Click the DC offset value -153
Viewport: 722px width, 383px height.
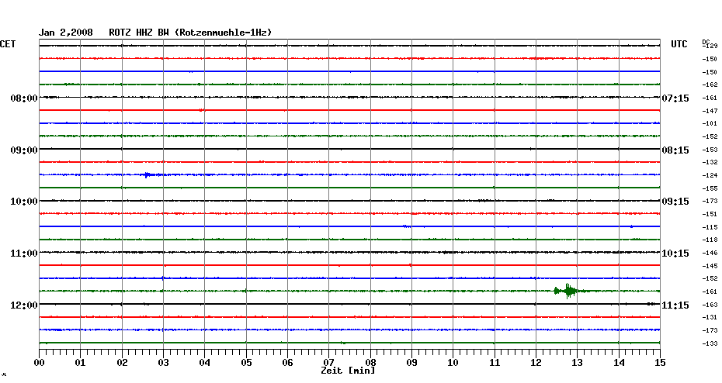[x=710, y=150]
